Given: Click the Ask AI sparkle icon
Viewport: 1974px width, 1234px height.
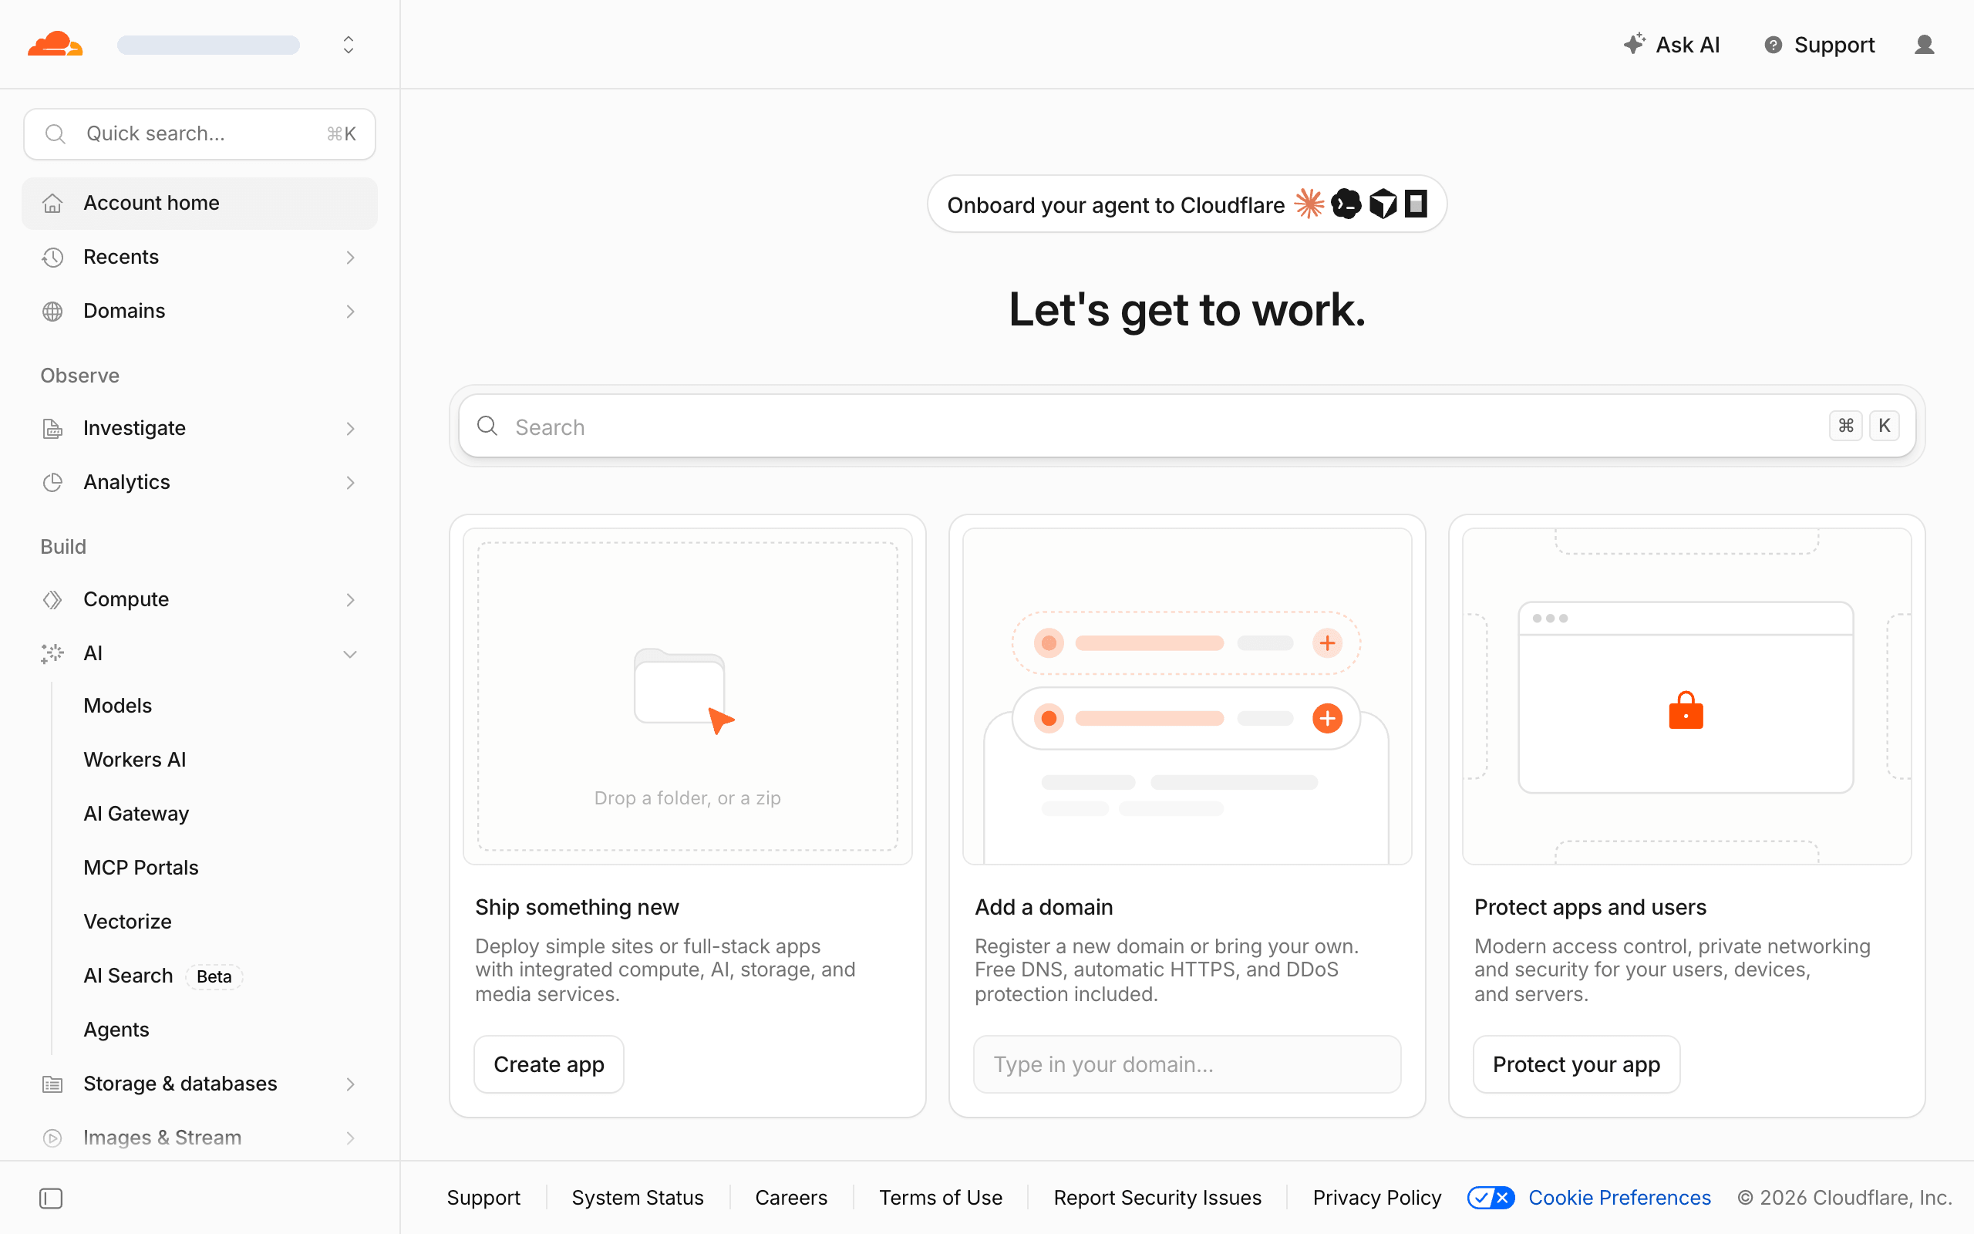Looking at the screenshot, I should tap(1634, 44).
